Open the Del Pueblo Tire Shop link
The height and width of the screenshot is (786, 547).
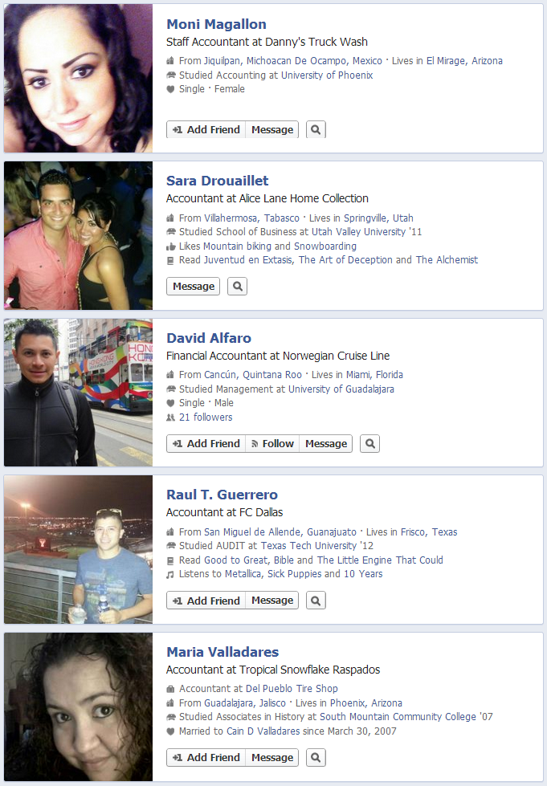(292, 688)
